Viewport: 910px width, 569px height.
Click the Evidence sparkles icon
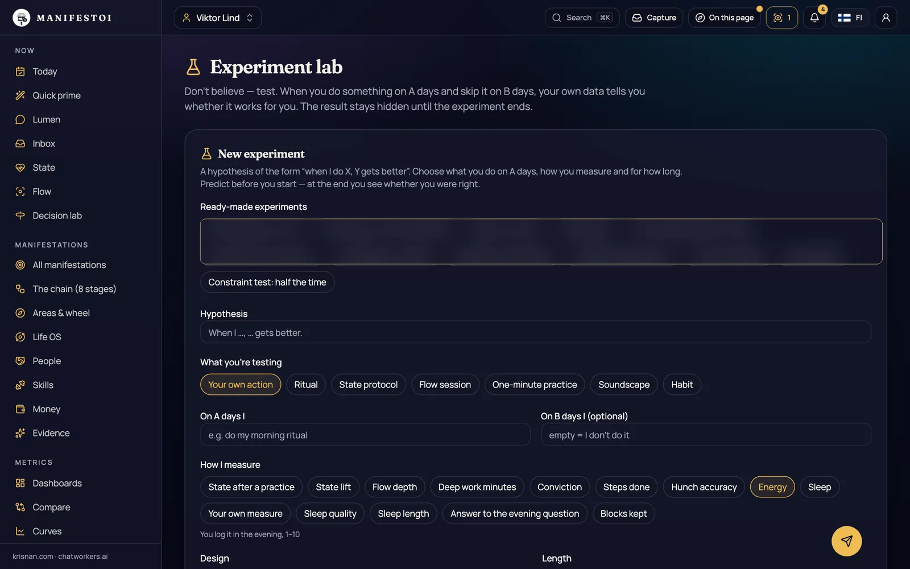(x=20, y=433)
